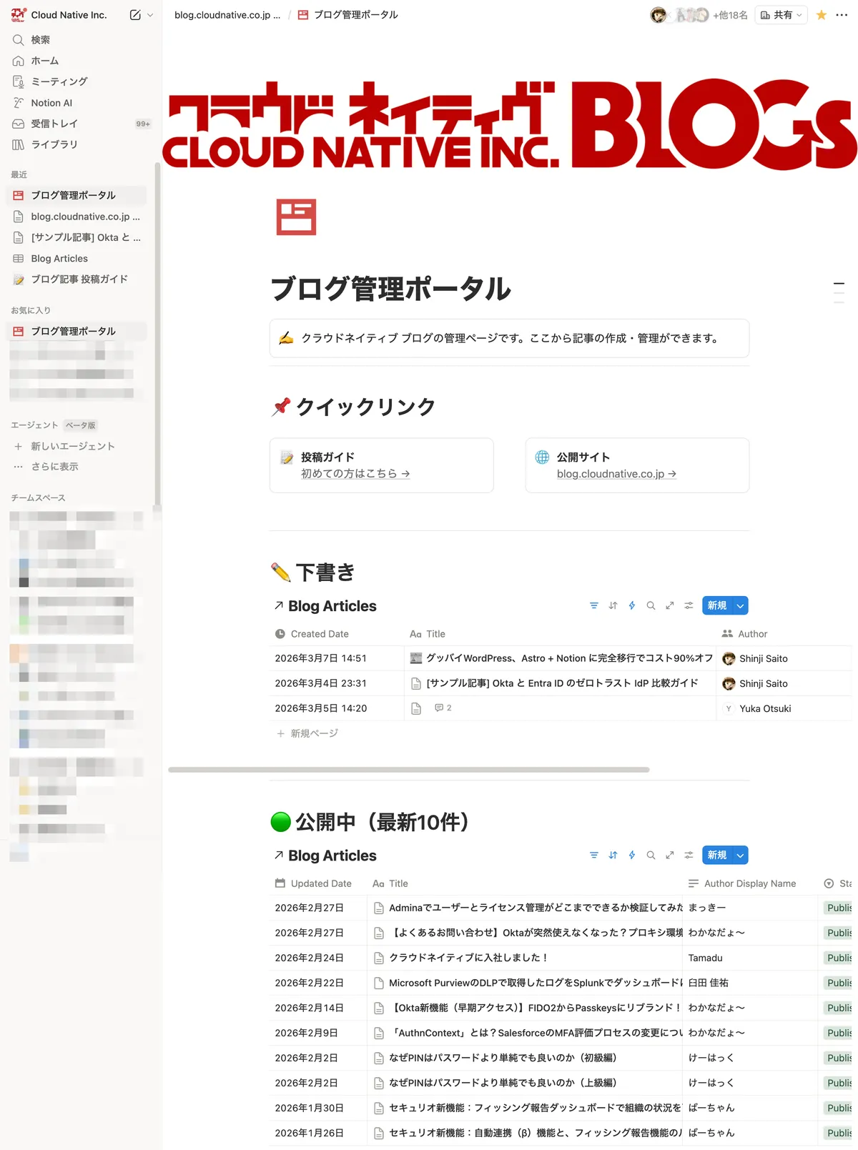Click horizontal scrollbar under 下書き table
858x1150 pixels.
409,770
